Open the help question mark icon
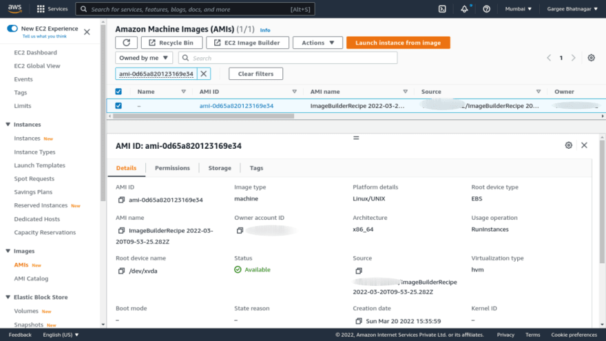 486,9
